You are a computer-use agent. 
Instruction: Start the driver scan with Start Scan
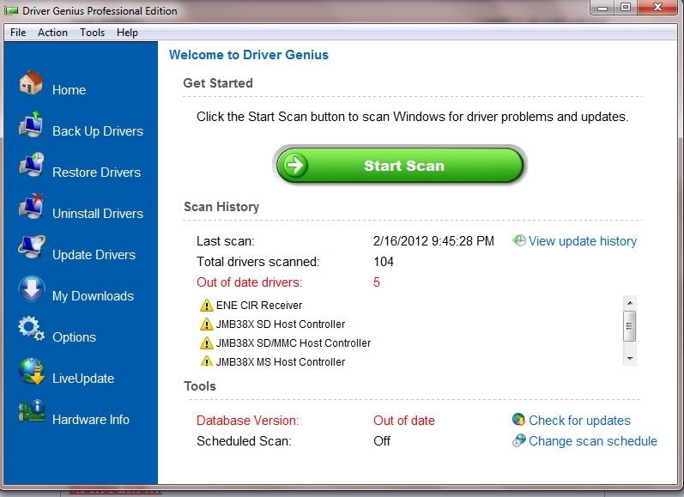click(400, 166)
